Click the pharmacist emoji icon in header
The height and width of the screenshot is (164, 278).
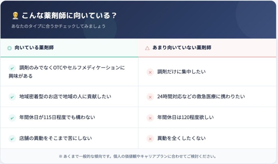click(x=15, y=16)
